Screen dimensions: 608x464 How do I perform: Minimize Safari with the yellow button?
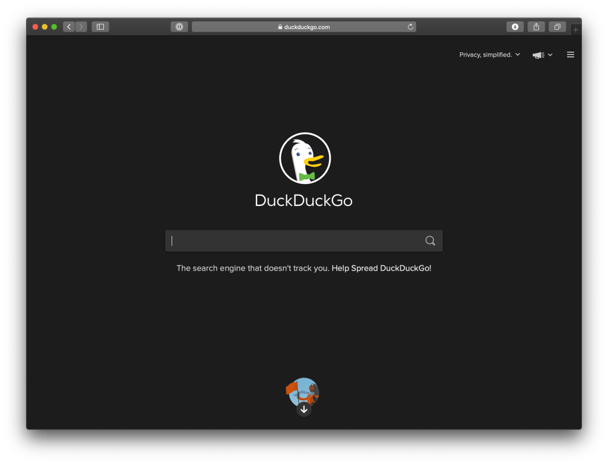tap(45, 27)
